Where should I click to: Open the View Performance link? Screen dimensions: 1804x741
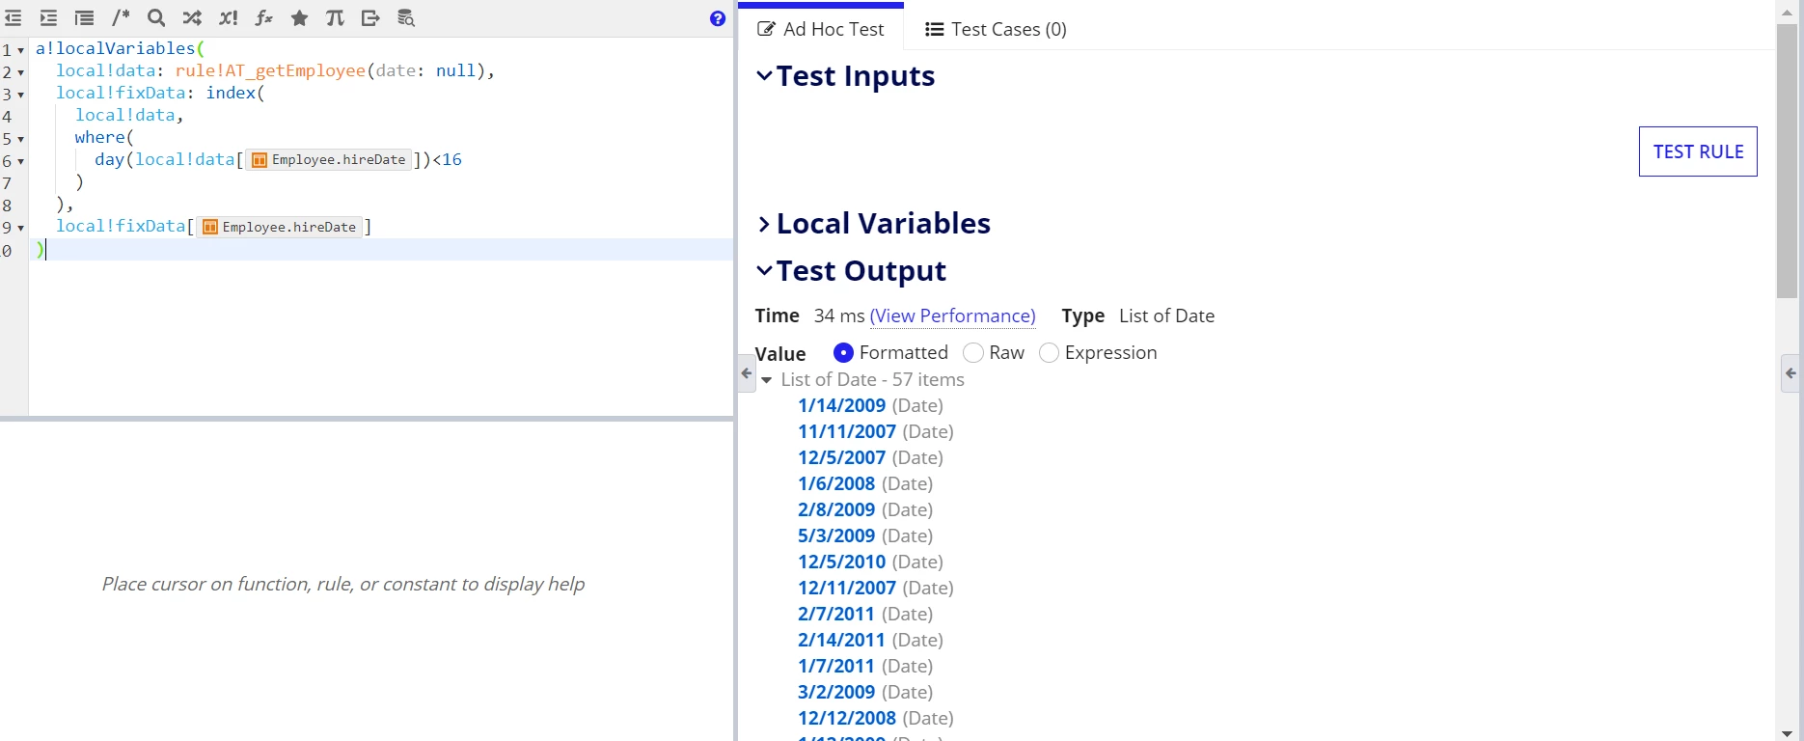952,316
